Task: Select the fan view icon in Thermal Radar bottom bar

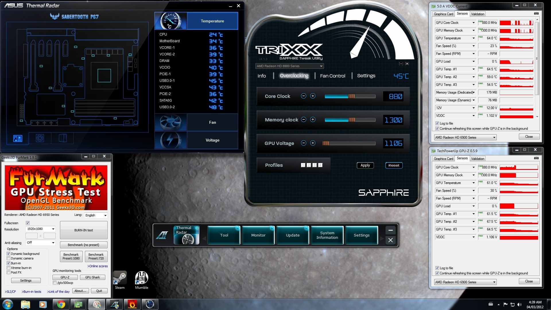Action: 40,138
